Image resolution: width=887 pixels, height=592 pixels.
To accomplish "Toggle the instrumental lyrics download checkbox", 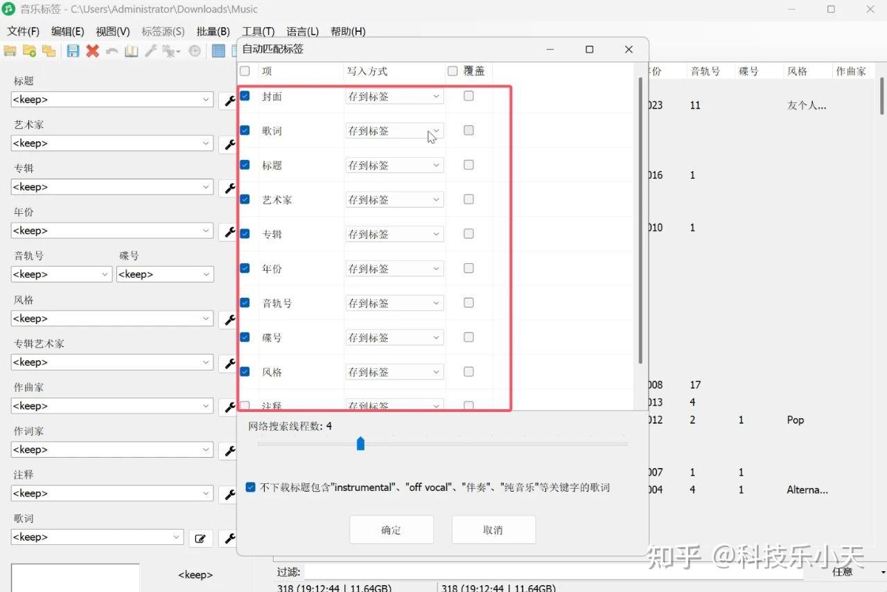I will tap(251, 487).
